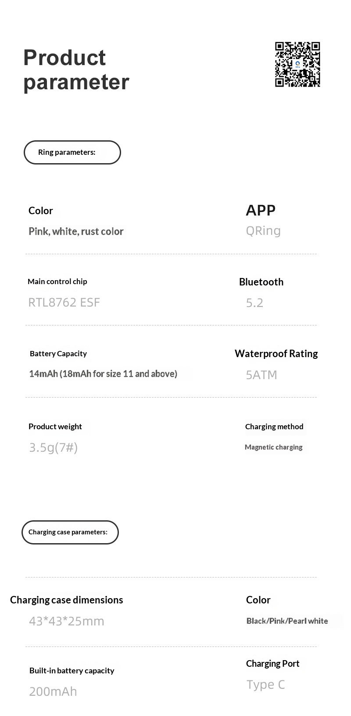The height and width of the screenshot is (716, 351).
Task: Click the 43*43*25mm dimensions value
Action: [67, 621]
